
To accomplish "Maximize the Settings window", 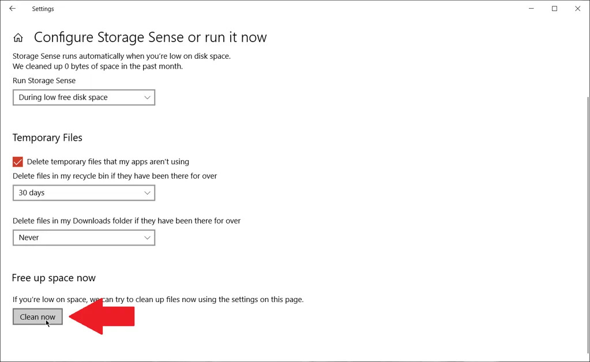I will (554, 9).
